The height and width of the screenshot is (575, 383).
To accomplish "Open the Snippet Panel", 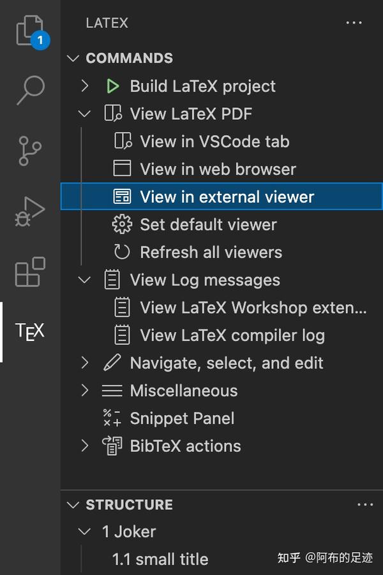I will point(182,419).
